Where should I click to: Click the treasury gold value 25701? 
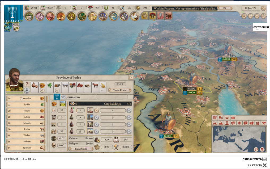(34, 8)
